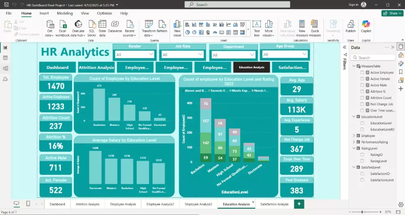The image size is (405, 215).
Task: Click Attrition Analysis navigation button on canvas
Action: 96,67
